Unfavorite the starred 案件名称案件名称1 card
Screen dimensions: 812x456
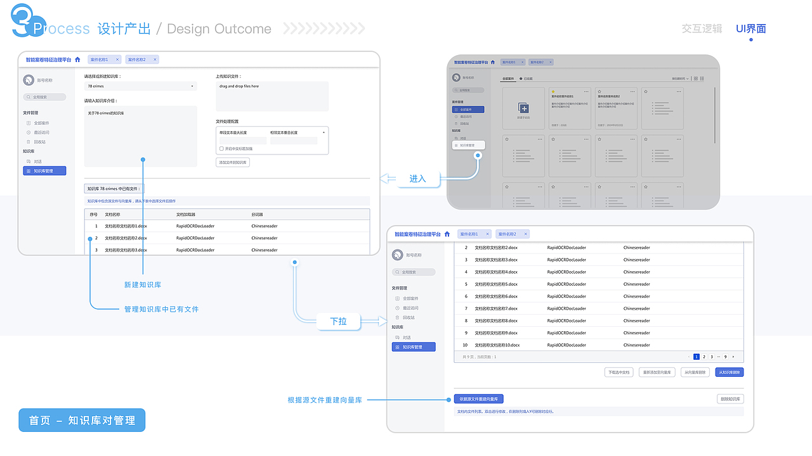click(x=553, y=92)
